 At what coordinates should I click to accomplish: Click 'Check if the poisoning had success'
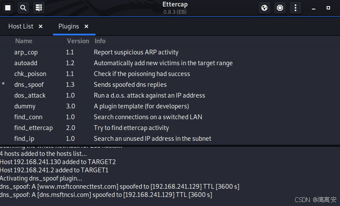click(x=142, y=74)
